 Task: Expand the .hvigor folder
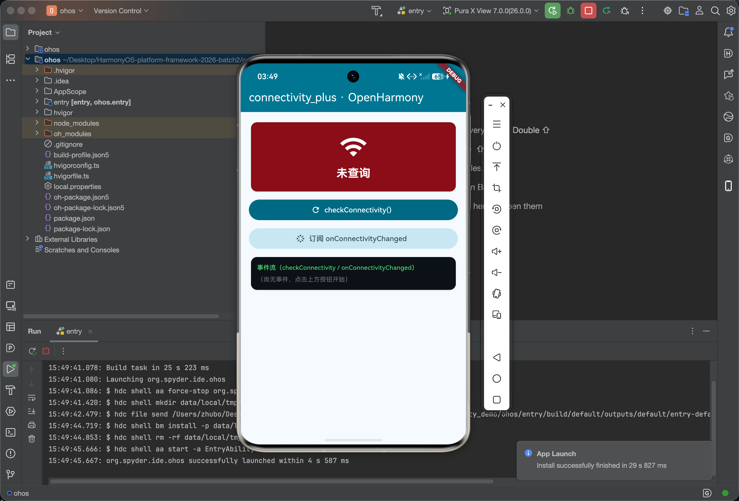[x=37, y=70]
